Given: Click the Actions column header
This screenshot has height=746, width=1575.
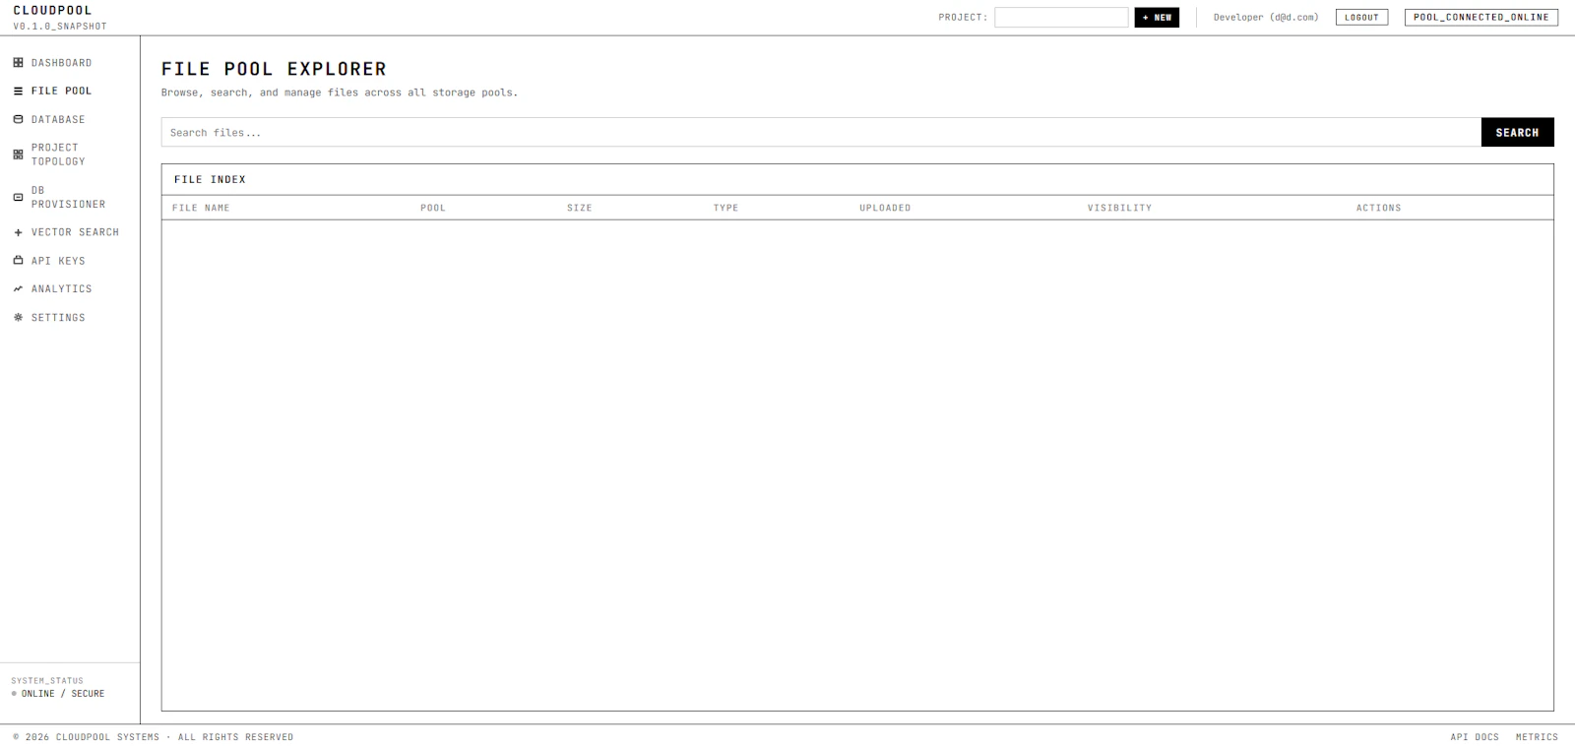Looking at the screenshot, I should tap(1378, 208).
